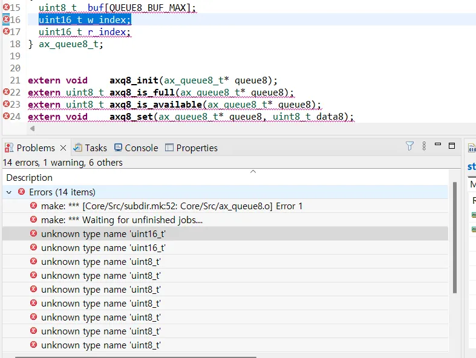Viewport: 476px width, 358px height.
Task: Open the Problems view menu (three dots)
Action: 424,146
